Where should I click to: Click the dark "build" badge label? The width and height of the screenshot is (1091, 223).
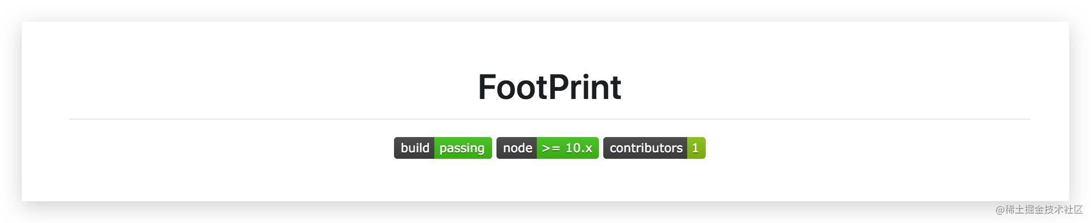coord(414,148)
